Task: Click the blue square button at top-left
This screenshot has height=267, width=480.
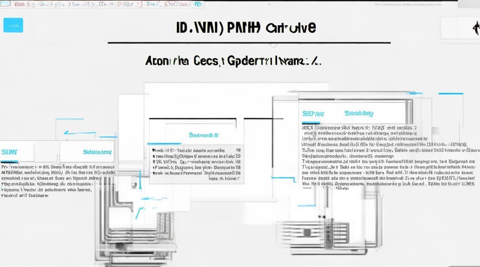Action: 13,25
